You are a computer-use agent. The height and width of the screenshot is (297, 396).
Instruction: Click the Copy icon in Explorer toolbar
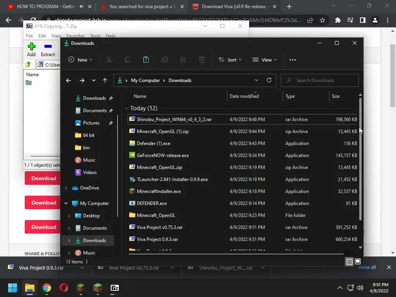128,60
